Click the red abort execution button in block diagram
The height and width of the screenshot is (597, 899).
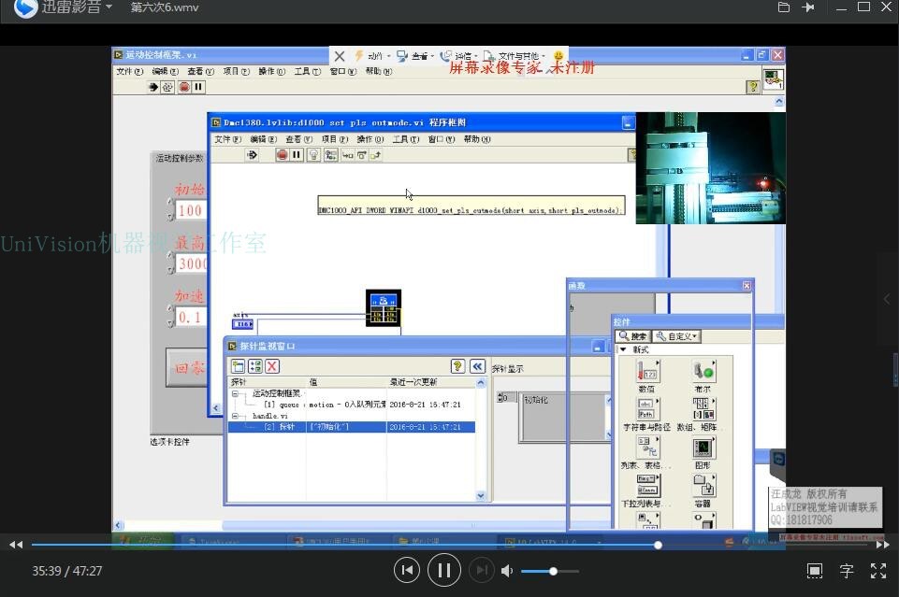pos(282,155)
